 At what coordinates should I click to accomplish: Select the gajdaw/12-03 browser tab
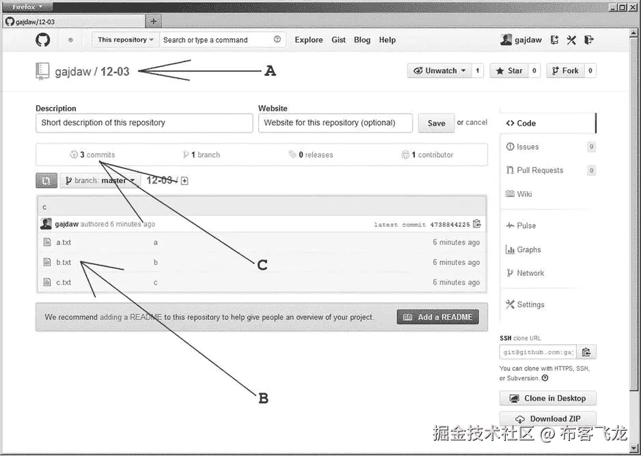pos(74,22)
